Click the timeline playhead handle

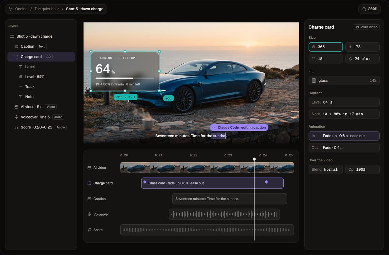[254, 159]
